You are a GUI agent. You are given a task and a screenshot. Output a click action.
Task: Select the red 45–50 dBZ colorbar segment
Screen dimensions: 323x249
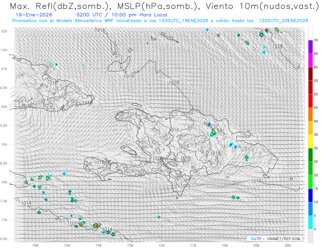[310, 101]
